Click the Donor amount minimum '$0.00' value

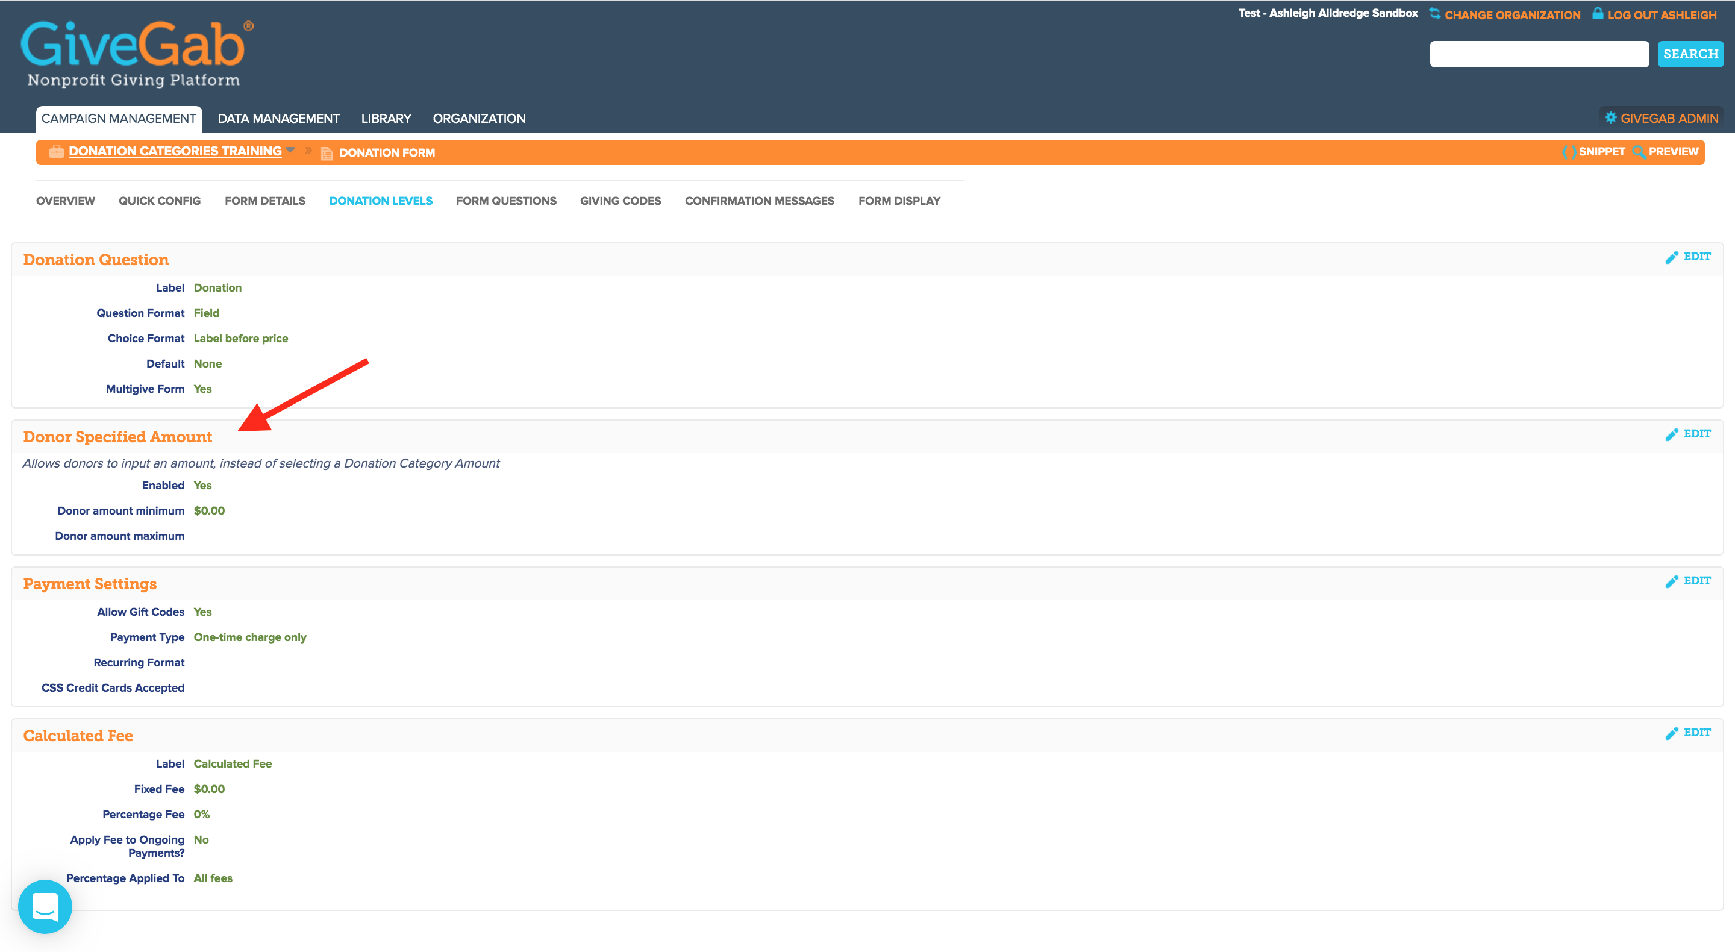pos(209,511)
